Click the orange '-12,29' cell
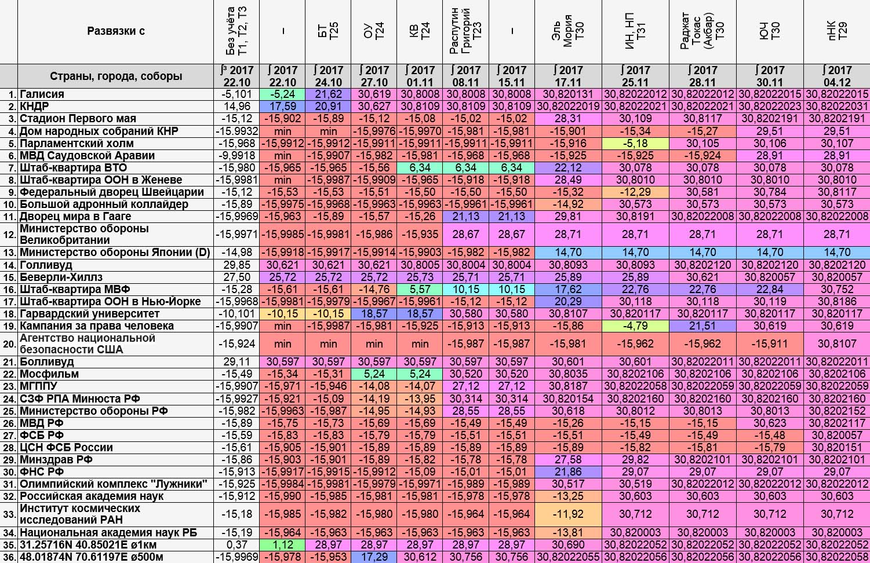Screen dimensions: 870x563 635,192
